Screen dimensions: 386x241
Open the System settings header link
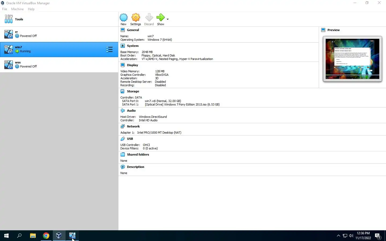(133, 46)
